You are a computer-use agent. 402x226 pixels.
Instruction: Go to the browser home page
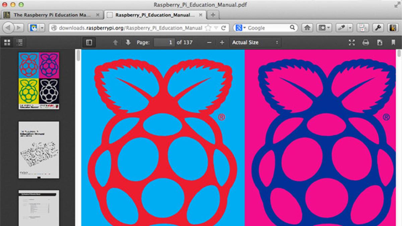click(x=307, y=28)
